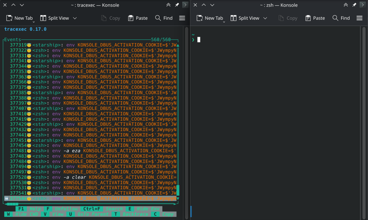Click the keep-above double chevron icon in the zsh title bar

(346, 5)
